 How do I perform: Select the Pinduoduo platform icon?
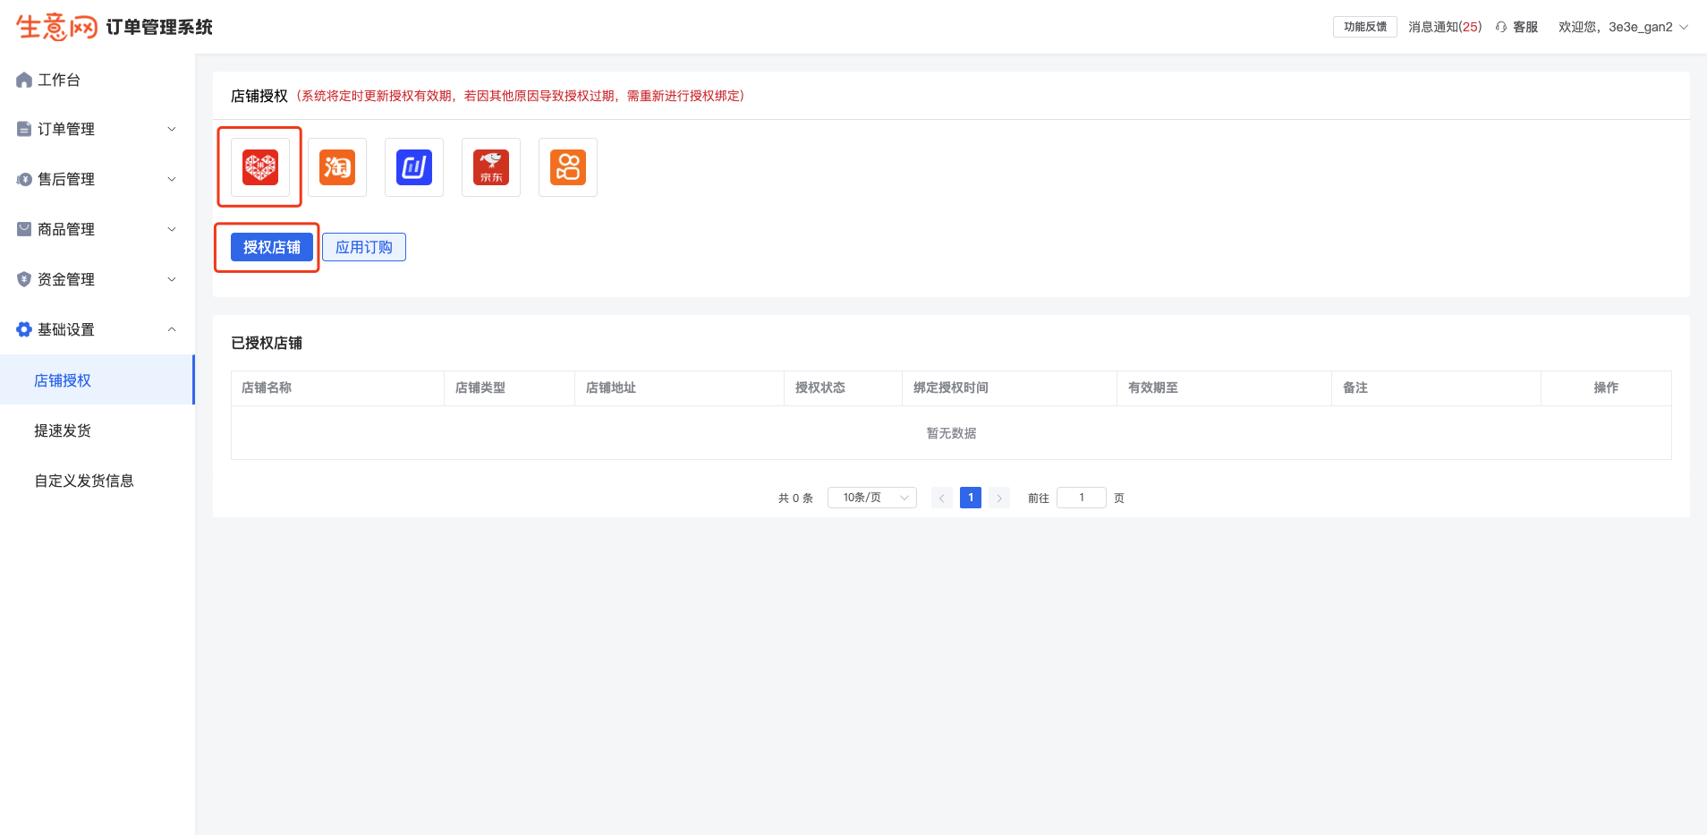[x=260, y=167]
